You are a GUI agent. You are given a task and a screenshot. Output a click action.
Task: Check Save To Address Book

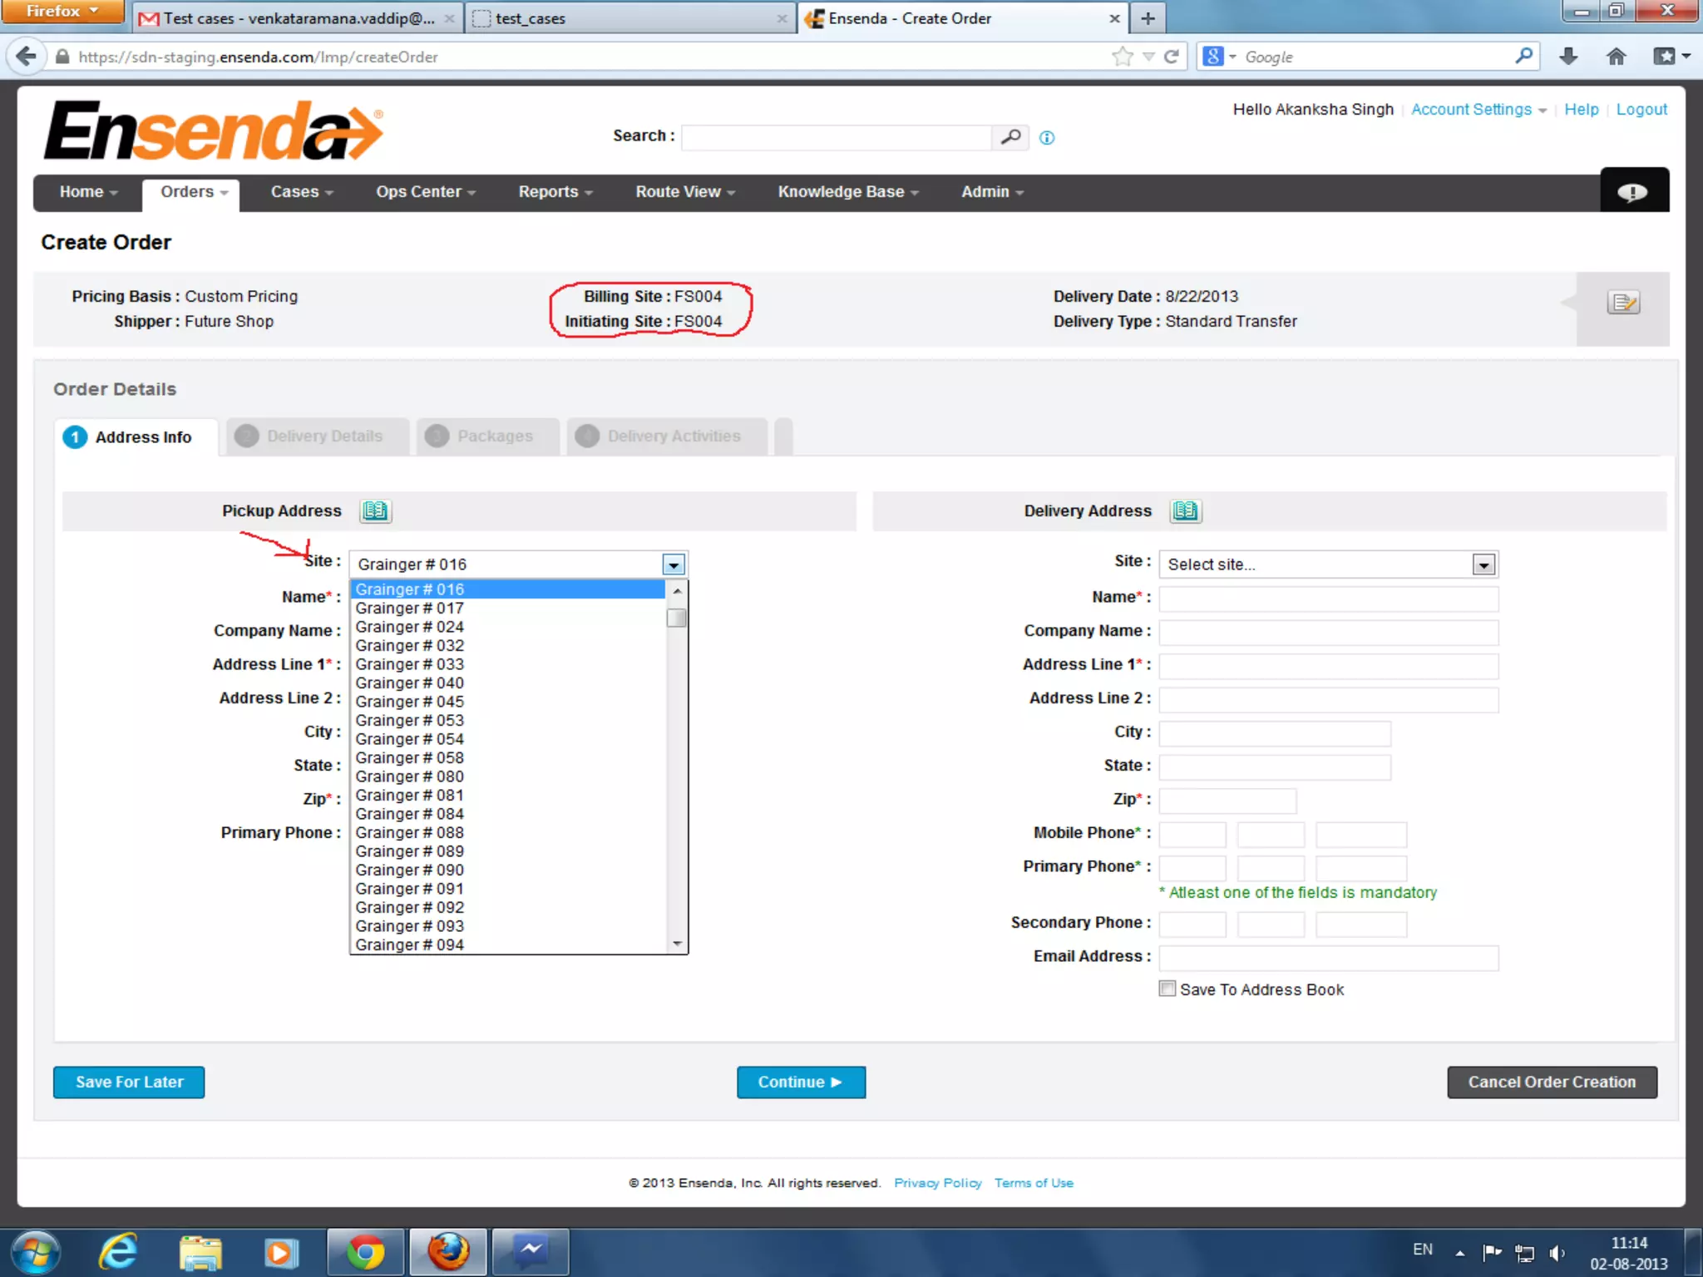[1167, 989]
